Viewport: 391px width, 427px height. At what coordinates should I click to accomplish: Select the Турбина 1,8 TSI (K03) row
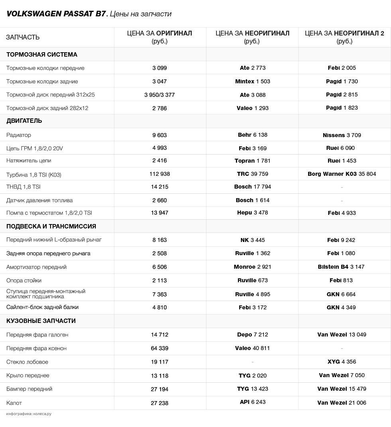tap(195, 174)
